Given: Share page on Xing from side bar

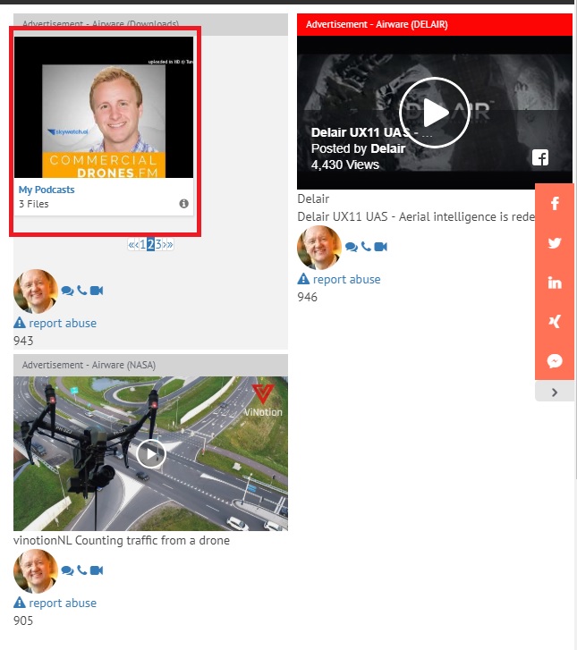Looking at the screenshot, I should 555,321.
